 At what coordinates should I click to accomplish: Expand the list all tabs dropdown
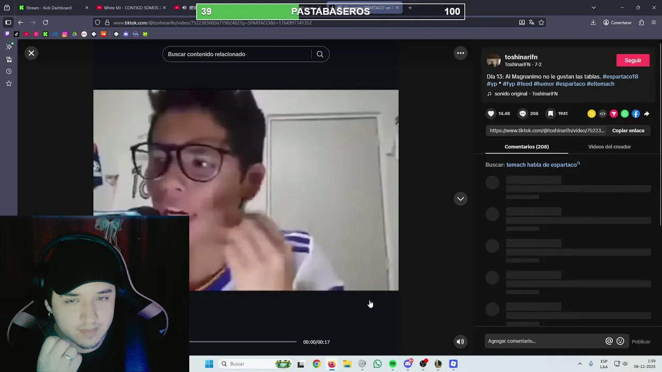pyautogui.click(x=594, y=8)
